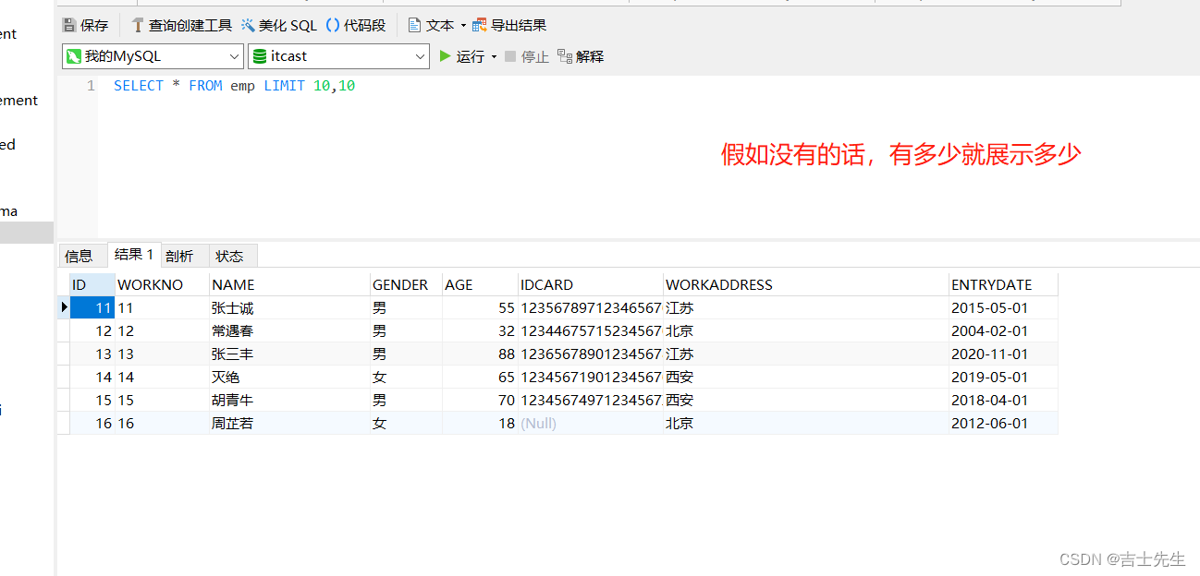Click the WORKNO column header
Image resolution: width=1200 pixels, height=576 pixels.
coord(162,284)
